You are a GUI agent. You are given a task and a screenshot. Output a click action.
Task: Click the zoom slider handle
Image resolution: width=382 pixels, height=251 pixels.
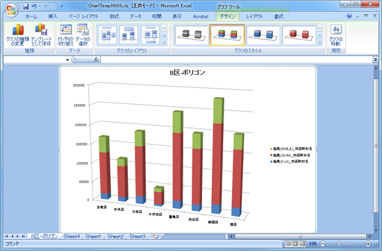click(339, 243)
